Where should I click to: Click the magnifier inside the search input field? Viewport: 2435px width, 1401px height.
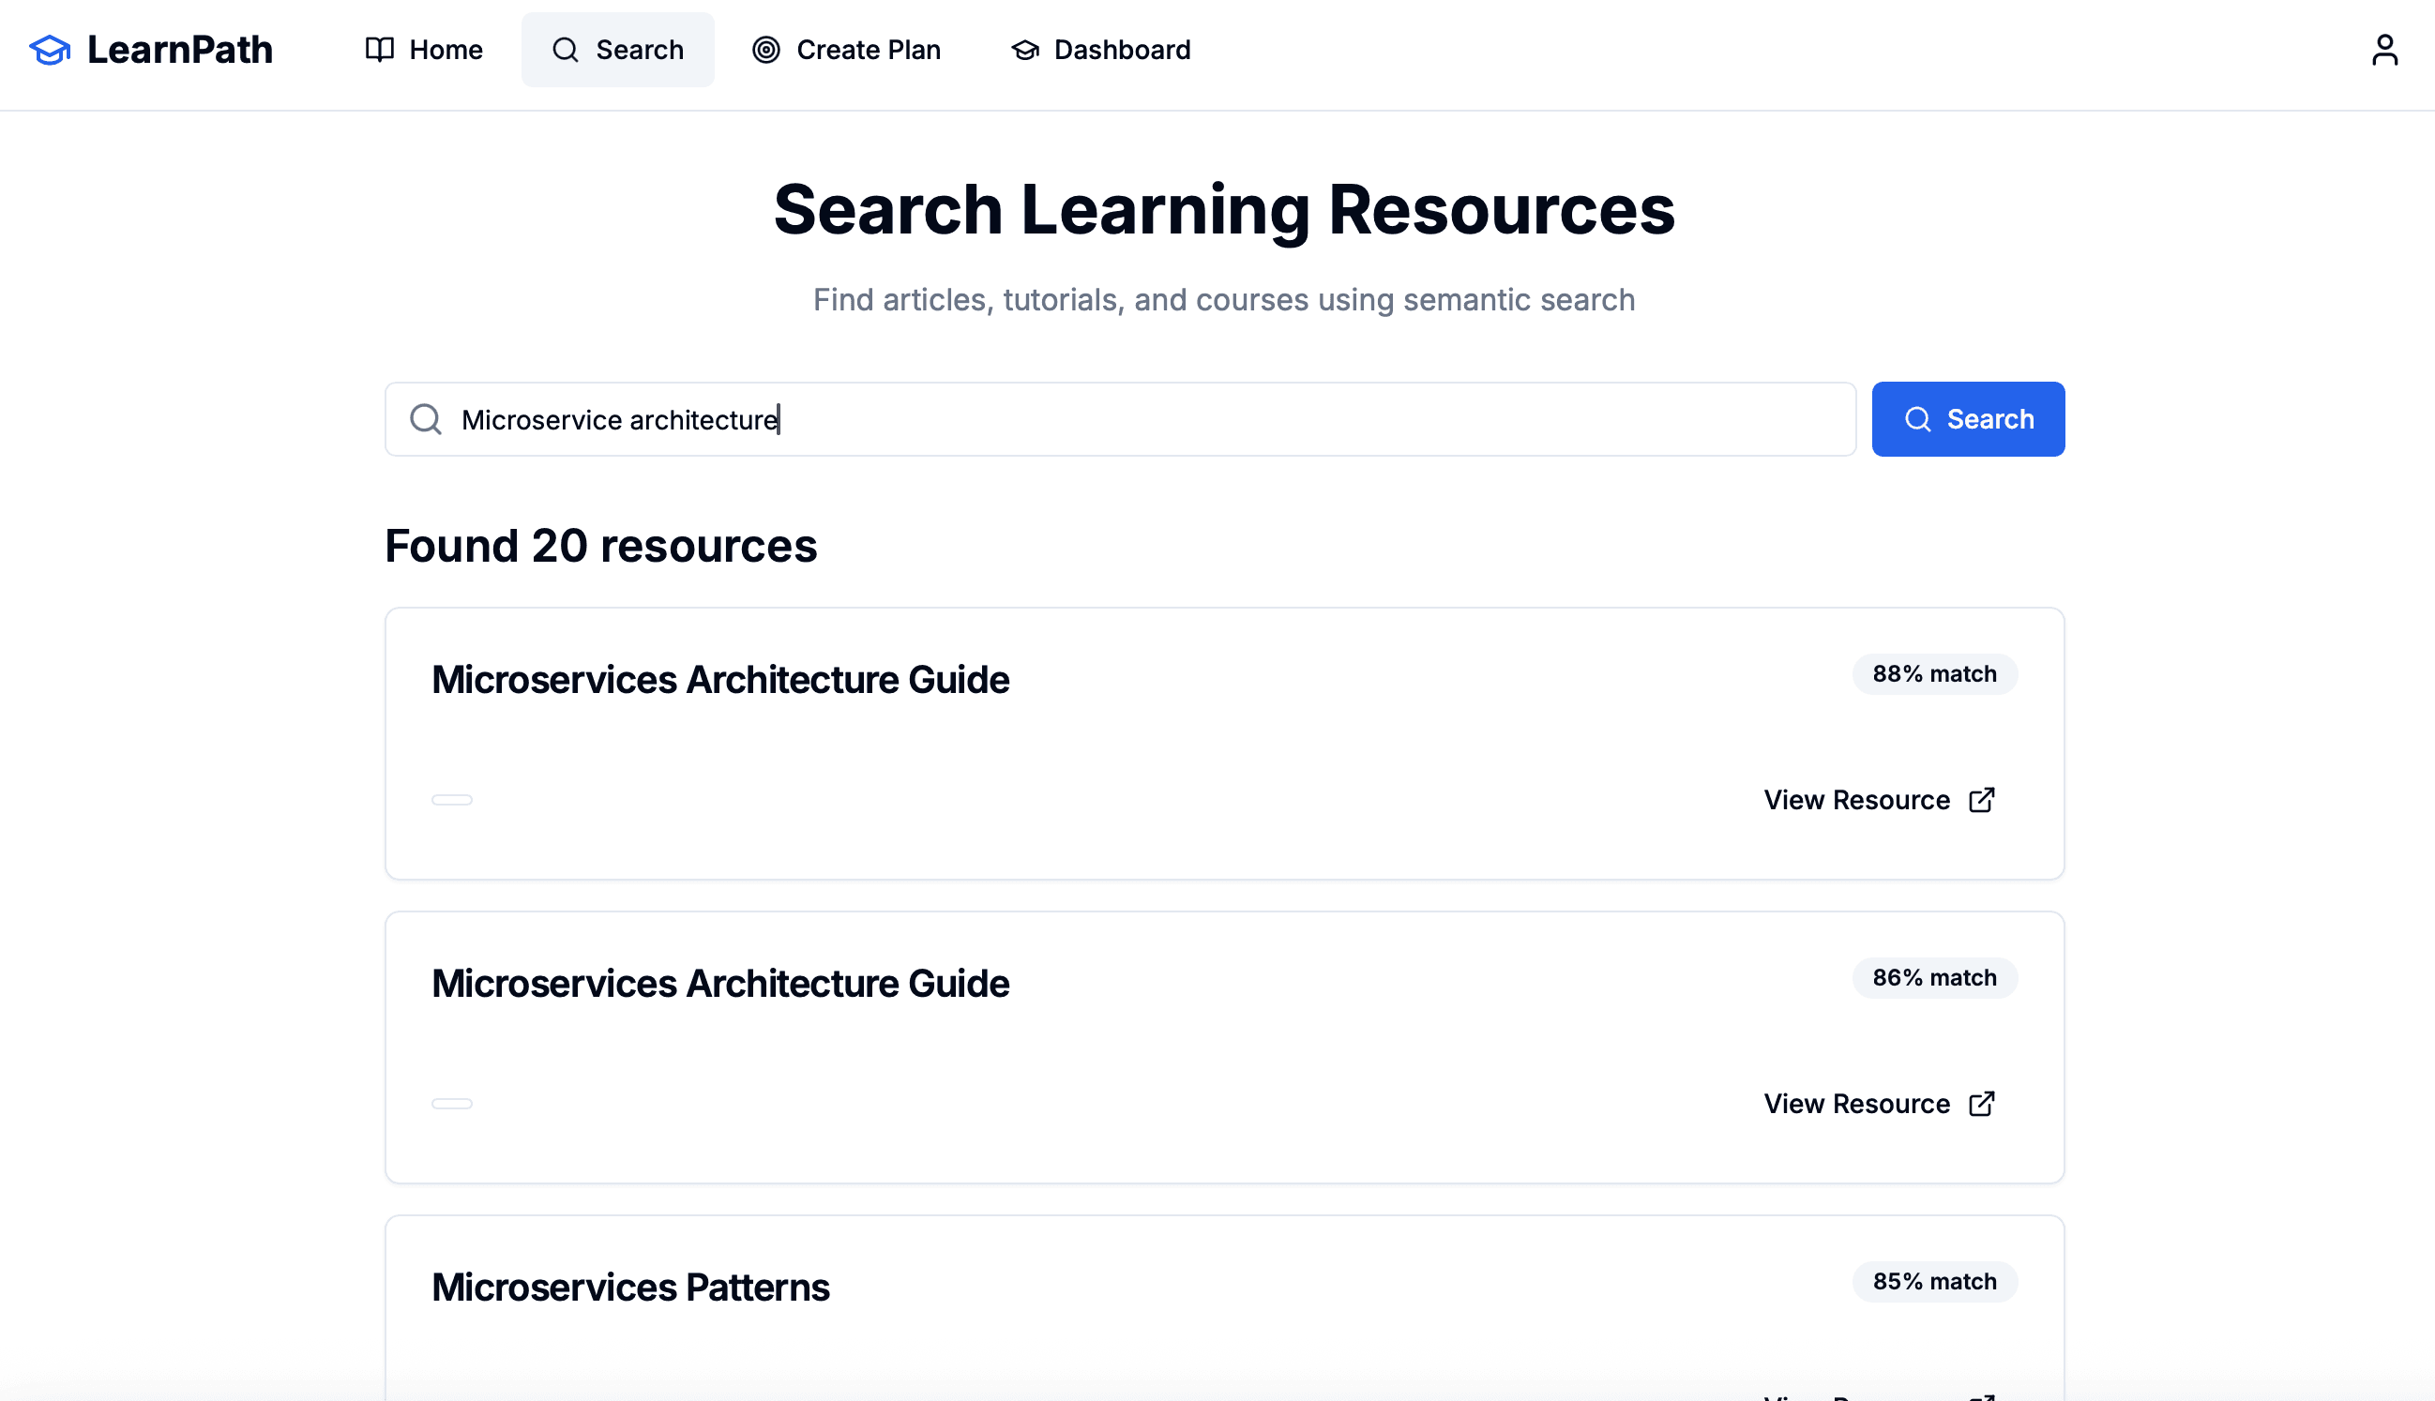pyautogui.click(x=425, y=418)
